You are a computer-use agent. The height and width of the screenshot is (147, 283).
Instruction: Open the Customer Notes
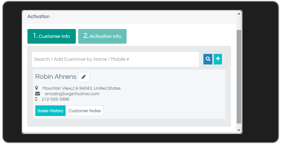click(x=85, y=111)
